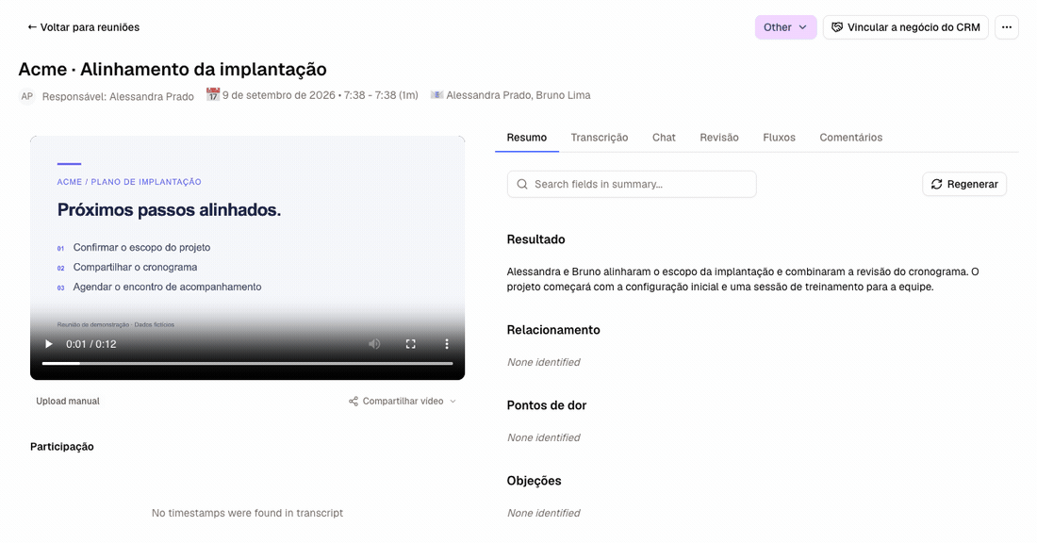Click the participants icon beside Alessandra Prado
This screenshot has width=1037, height=543.
[436, 95]
